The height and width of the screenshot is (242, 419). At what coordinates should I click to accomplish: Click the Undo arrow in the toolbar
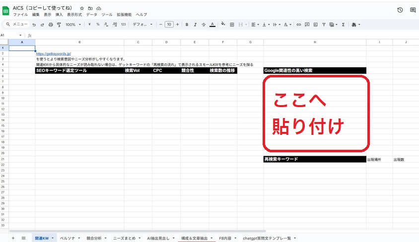tap(34, 24)
